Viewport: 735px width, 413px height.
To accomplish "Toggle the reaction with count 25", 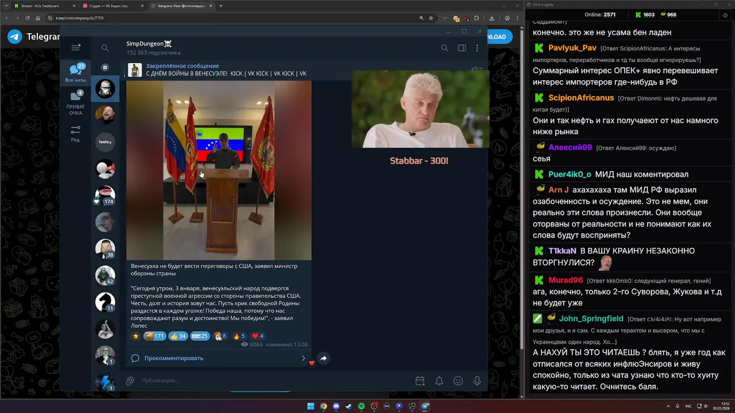I will (x=200, y=336).
